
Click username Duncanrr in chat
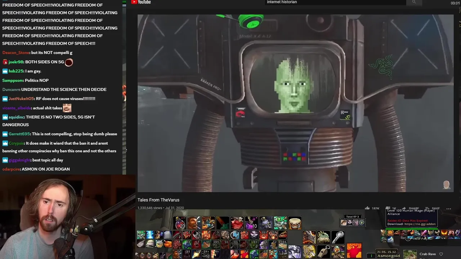click(x=11, y=90)
